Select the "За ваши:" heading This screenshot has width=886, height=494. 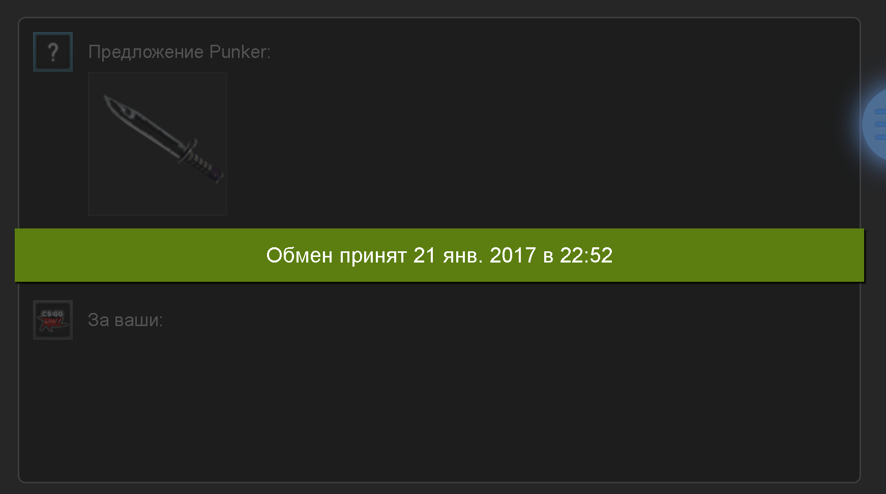click(x=125, y=320)
